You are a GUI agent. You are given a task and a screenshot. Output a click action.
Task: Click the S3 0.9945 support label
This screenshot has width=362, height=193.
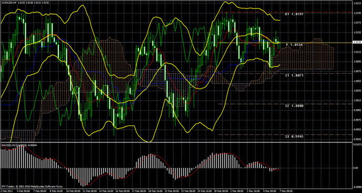point(294,137)
